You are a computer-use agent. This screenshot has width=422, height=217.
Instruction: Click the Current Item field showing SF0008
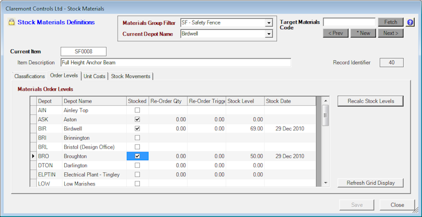tap(84, 52)
